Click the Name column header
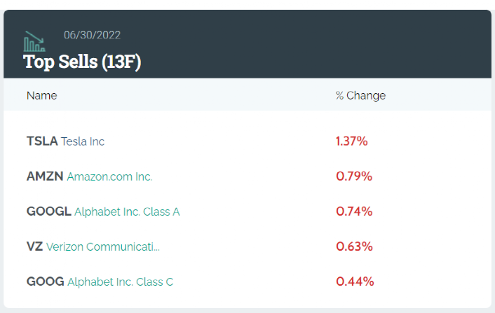The height and width of the screenshot is (313, 495). (42, 95)
